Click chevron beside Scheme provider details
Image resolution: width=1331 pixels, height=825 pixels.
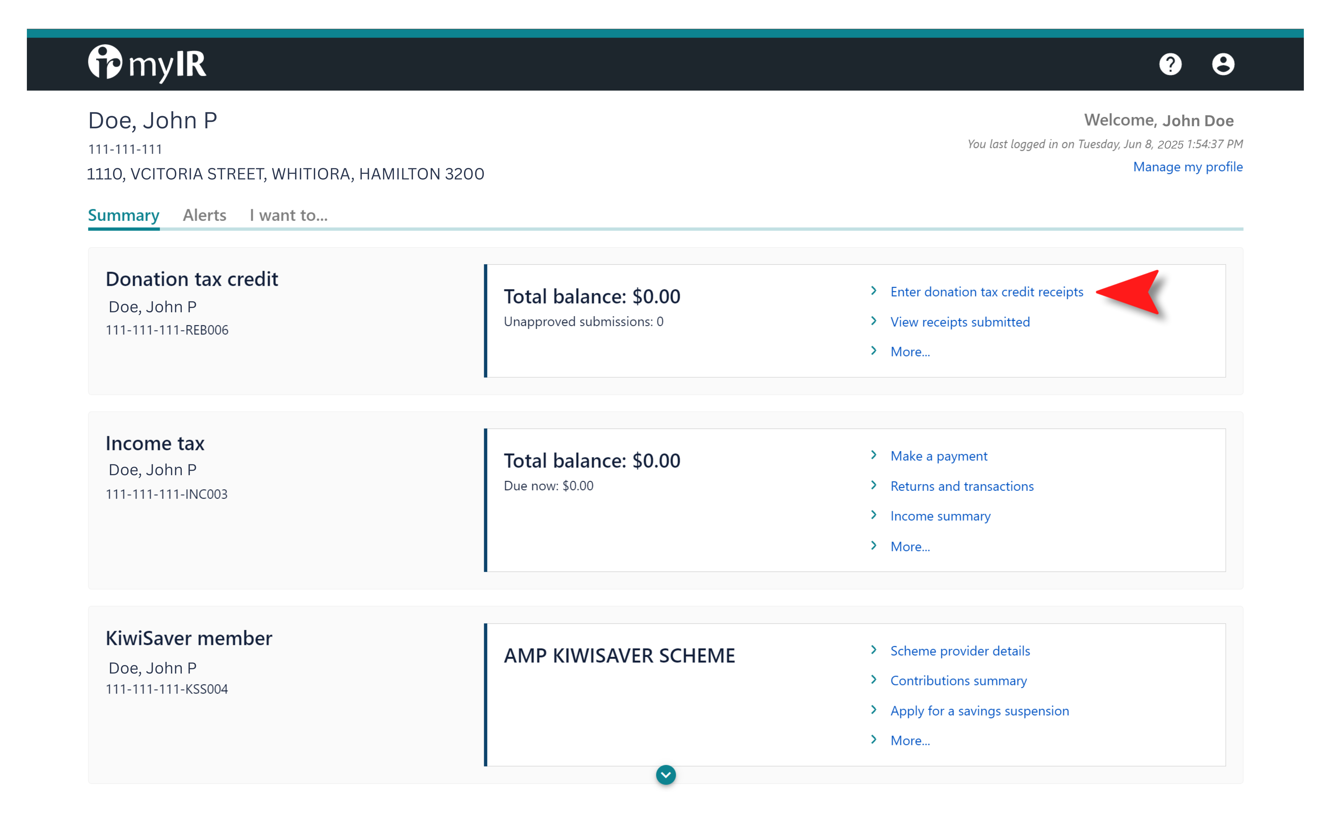pyautogui.click(x=873, y=649)
